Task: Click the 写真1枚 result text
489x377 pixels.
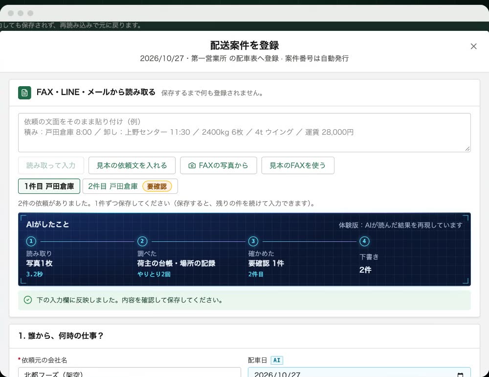Action: (x=39, y=263)
